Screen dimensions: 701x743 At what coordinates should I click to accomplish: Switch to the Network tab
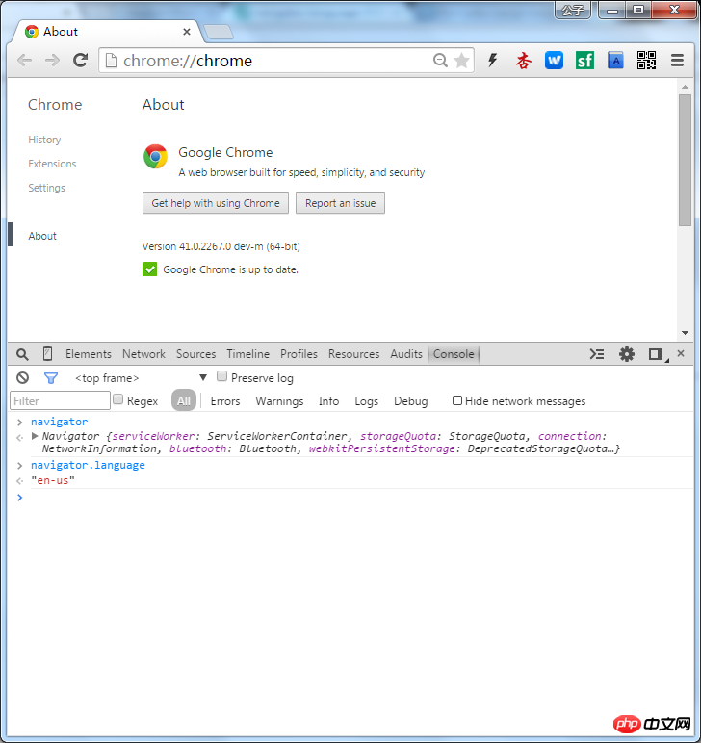[143, 354]
